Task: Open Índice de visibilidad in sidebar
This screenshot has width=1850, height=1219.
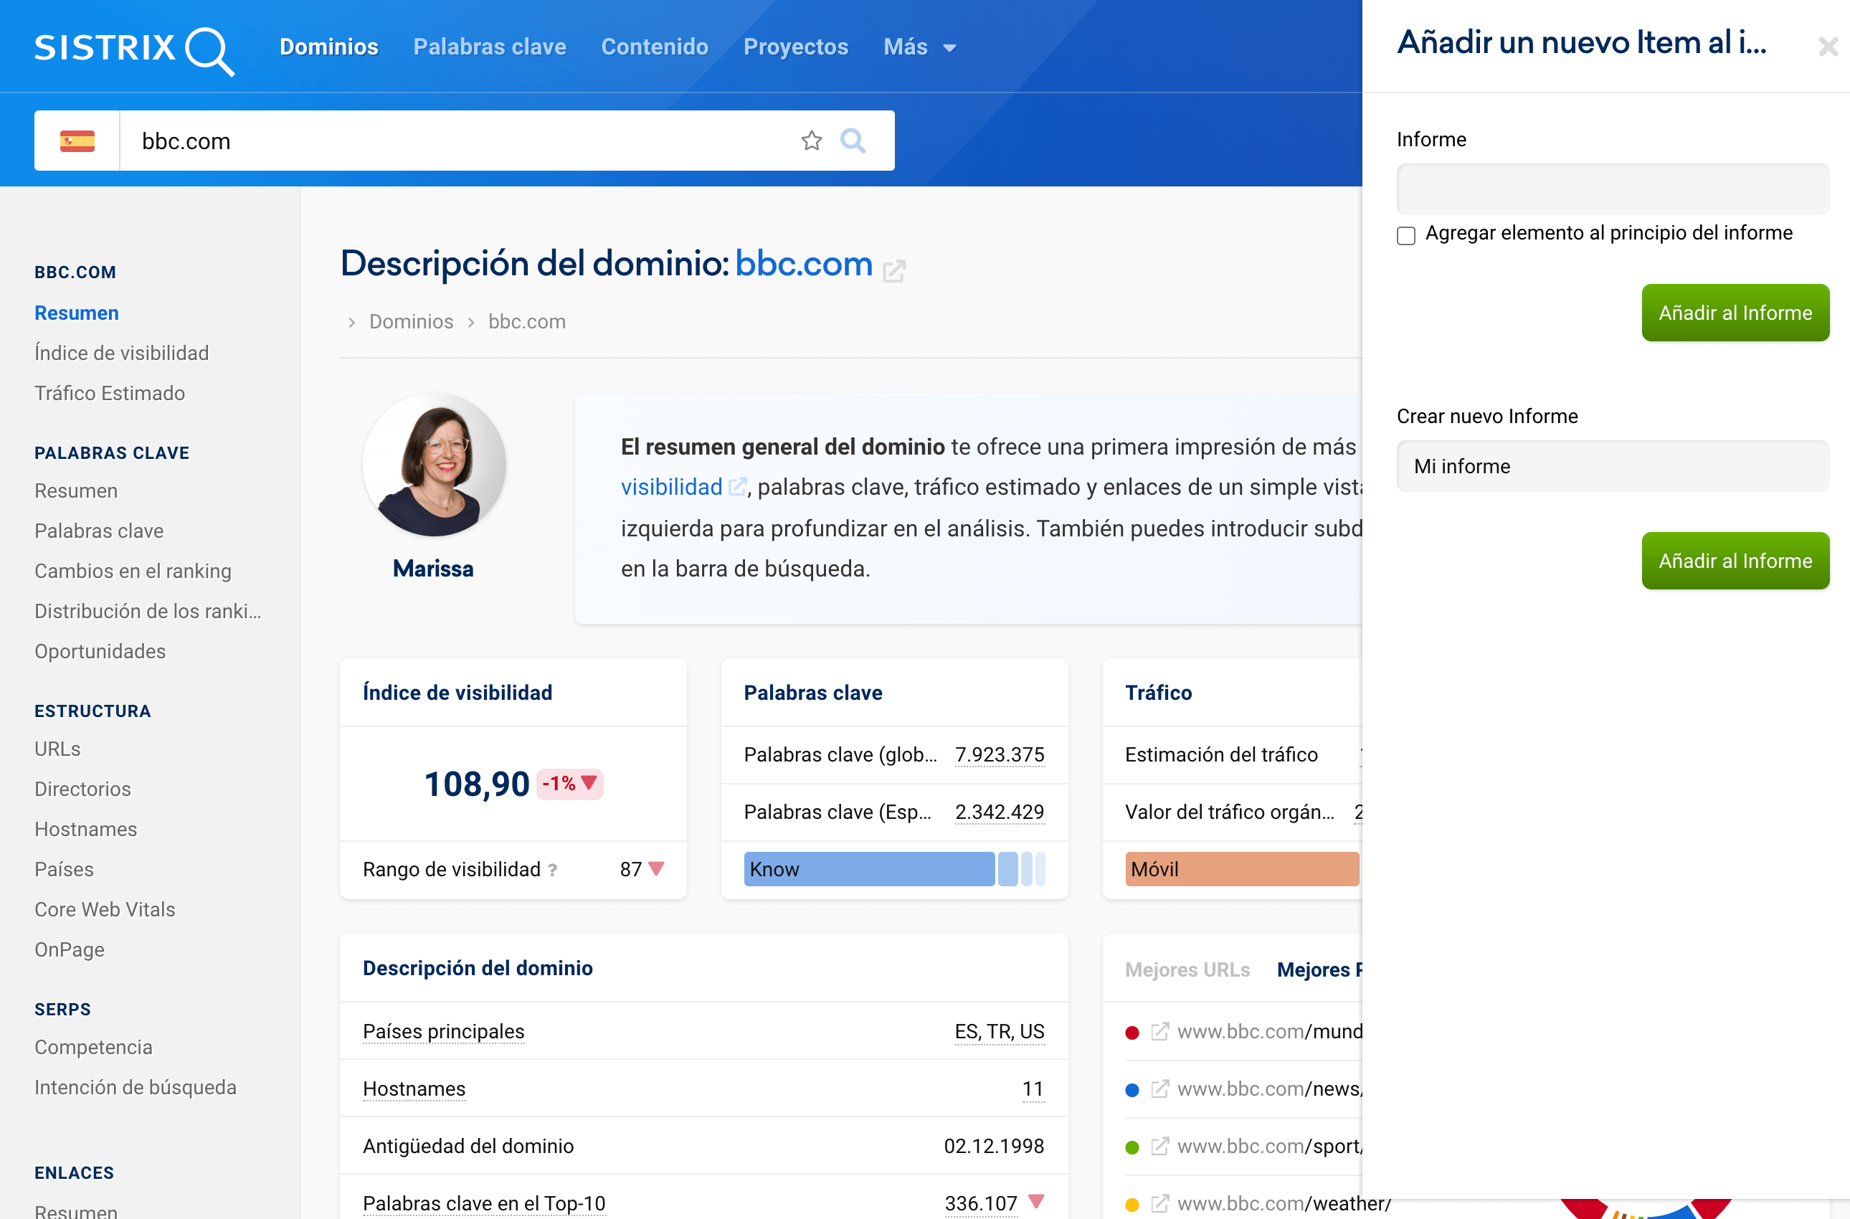Action: point(121,353)
